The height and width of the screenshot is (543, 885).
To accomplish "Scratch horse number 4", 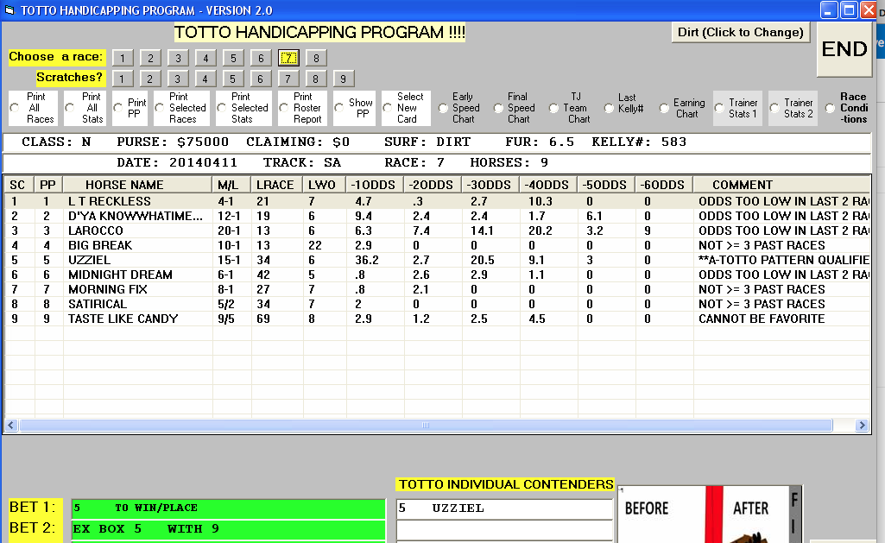I will 205,79.
